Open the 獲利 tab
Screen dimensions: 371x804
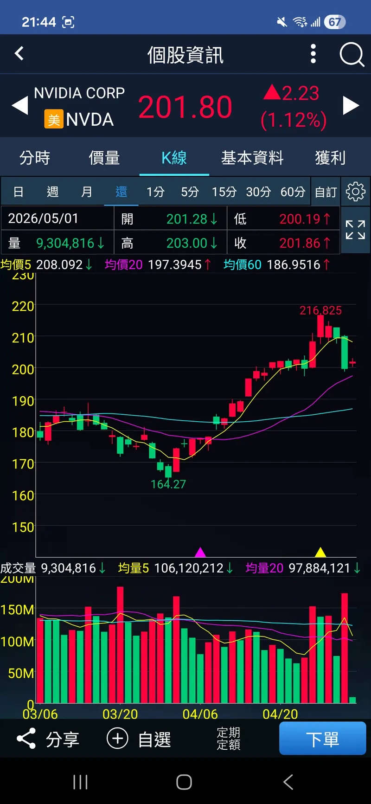(330, 158)
